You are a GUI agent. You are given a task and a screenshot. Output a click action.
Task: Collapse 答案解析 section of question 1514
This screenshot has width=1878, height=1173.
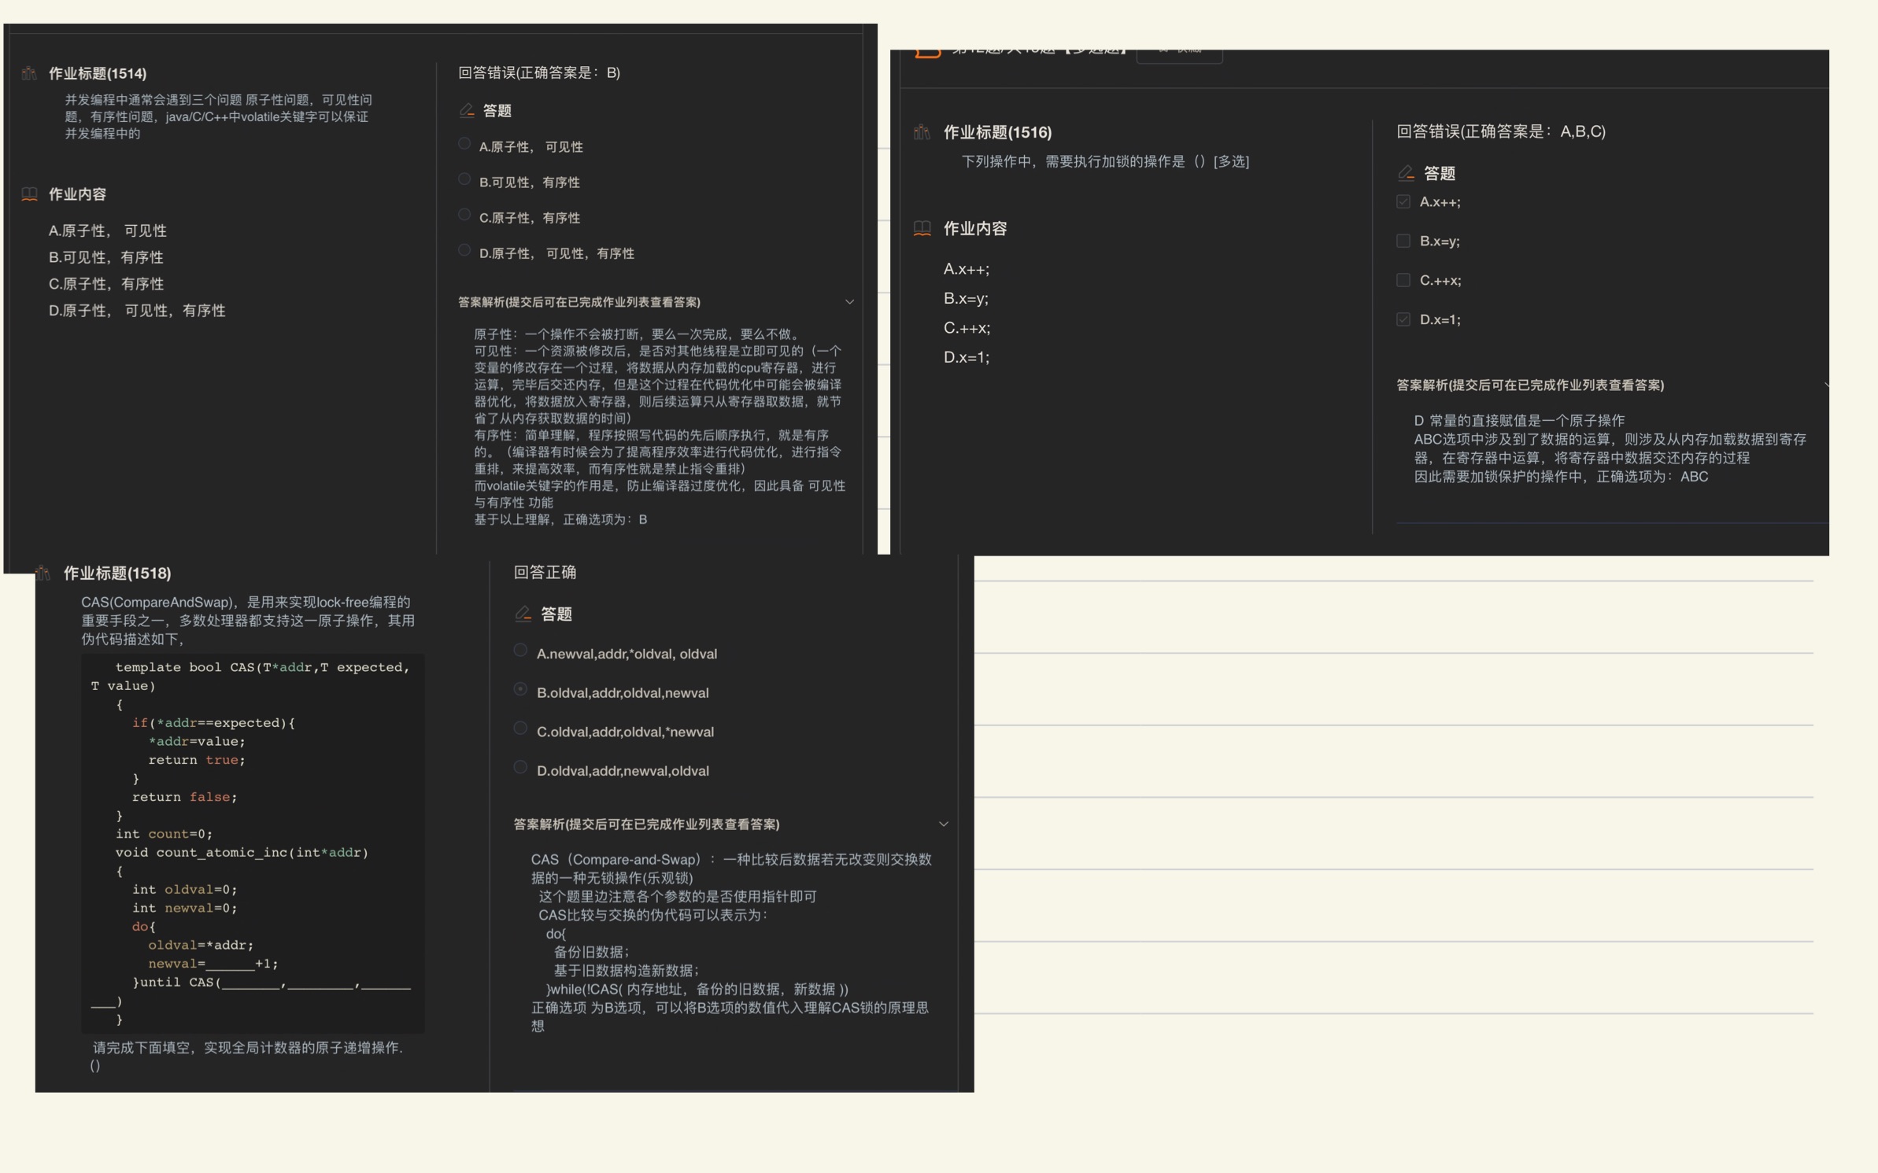pos(849,302)
